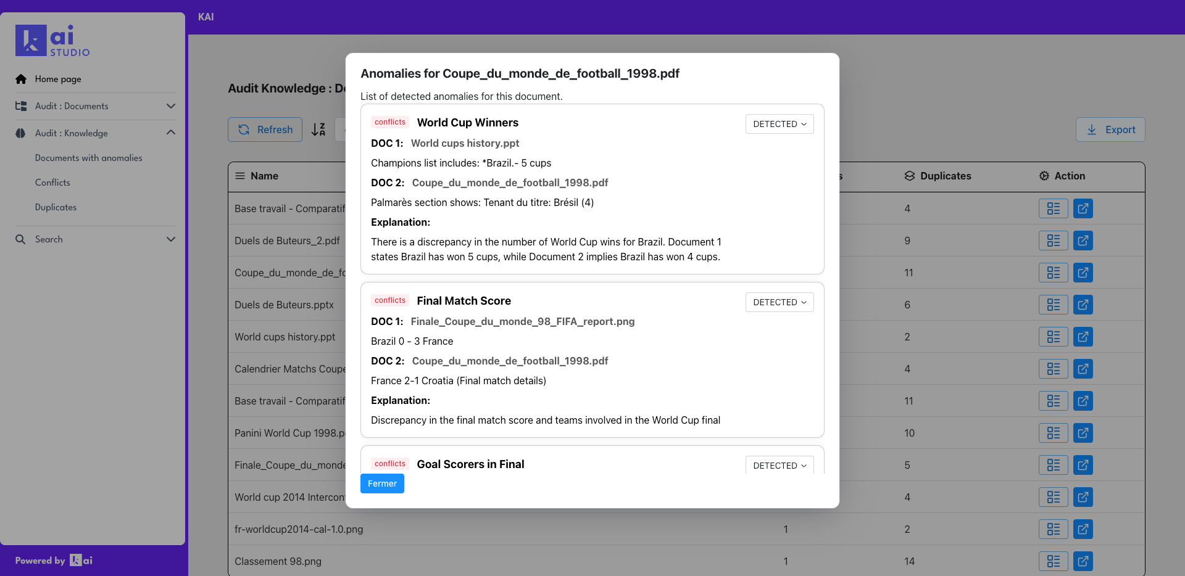Click the Search label in sidebar

coord(49,239)
